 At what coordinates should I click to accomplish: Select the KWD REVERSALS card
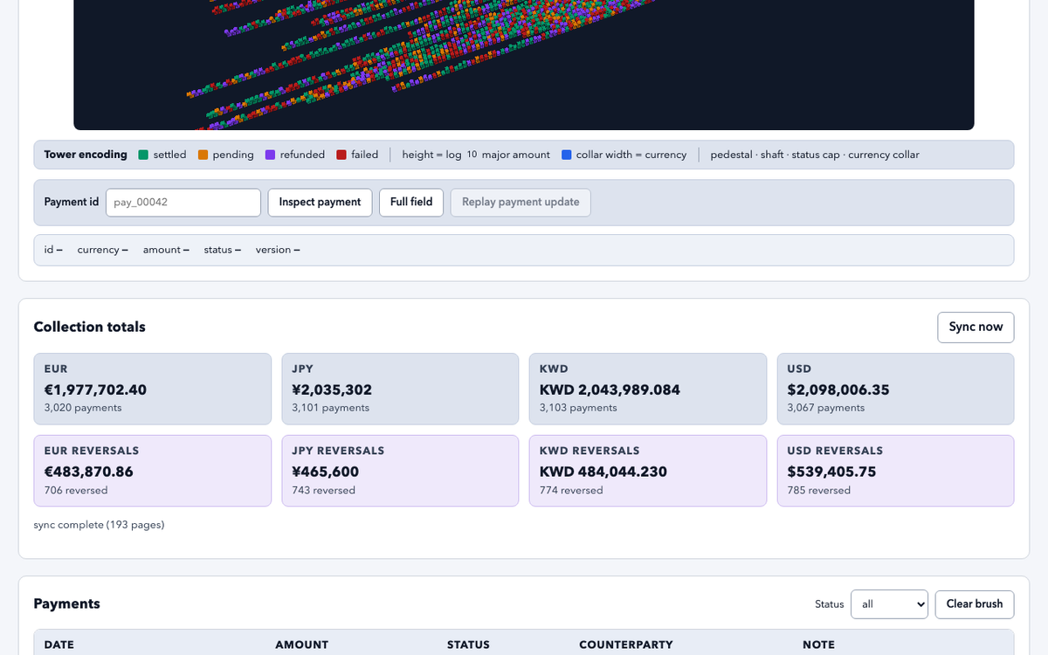click(648, 472)
